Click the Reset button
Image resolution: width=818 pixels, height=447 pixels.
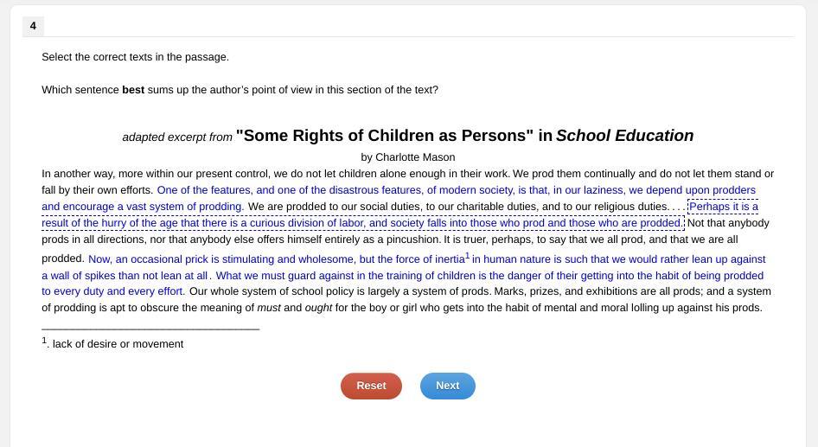(371, 386)
